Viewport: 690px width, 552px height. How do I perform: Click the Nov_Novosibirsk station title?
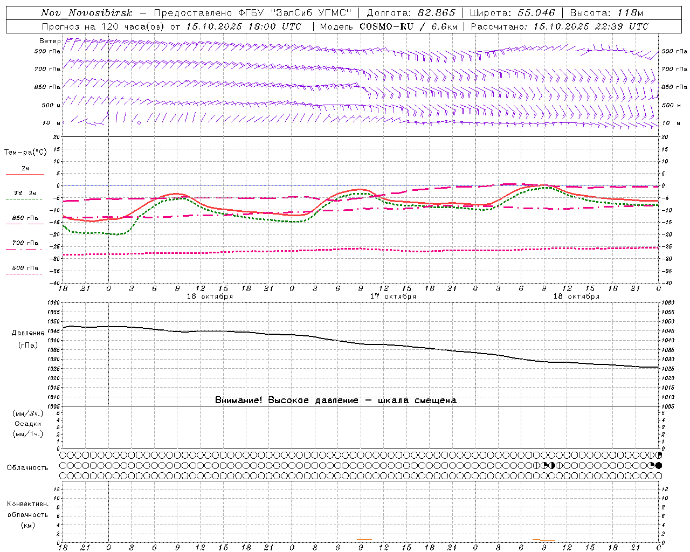[x=87, y=13]
